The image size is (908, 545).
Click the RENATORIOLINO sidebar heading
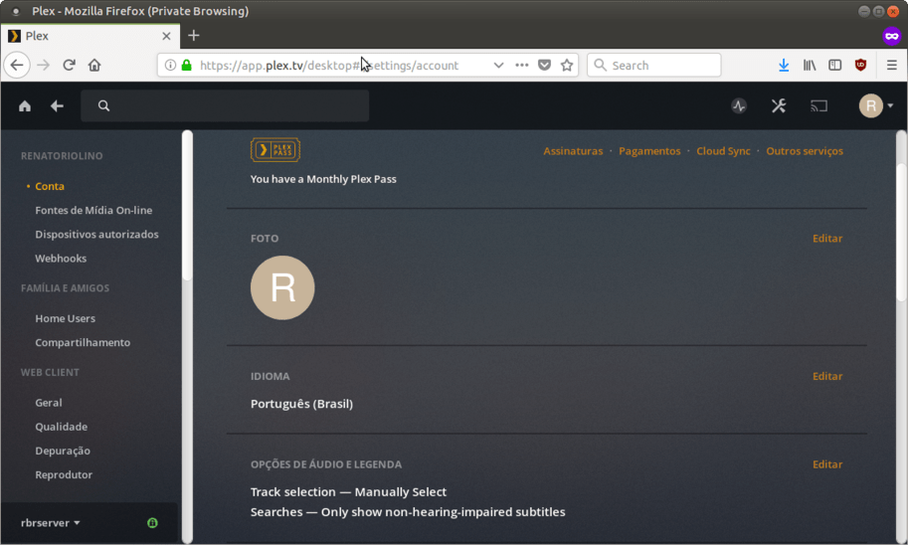pos(62,156)
